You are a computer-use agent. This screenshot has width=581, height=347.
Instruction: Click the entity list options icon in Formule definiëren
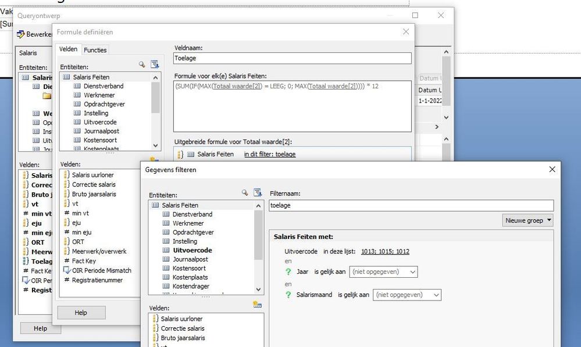point(155,65)
